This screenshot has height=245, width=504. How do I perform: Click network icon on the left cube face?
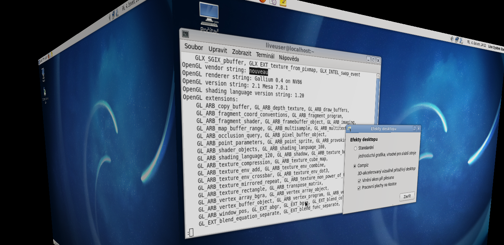[113, 15]
